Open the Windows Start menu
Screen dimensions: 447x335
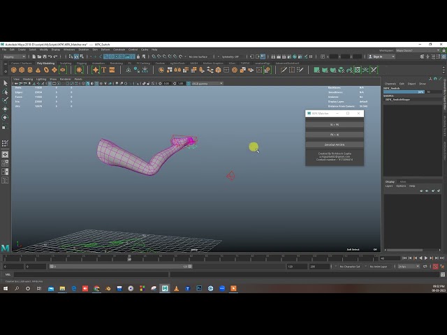coord(6,288)
